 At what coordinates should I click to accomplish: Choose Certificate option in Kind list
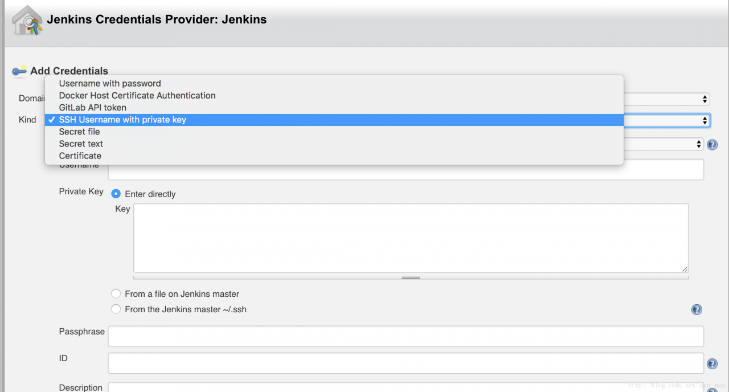[334, 156]
